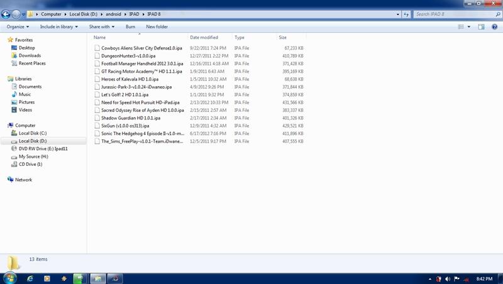The image size is (503, 284).
Task: Open the view options dropdown arrow
Action: 468,26
